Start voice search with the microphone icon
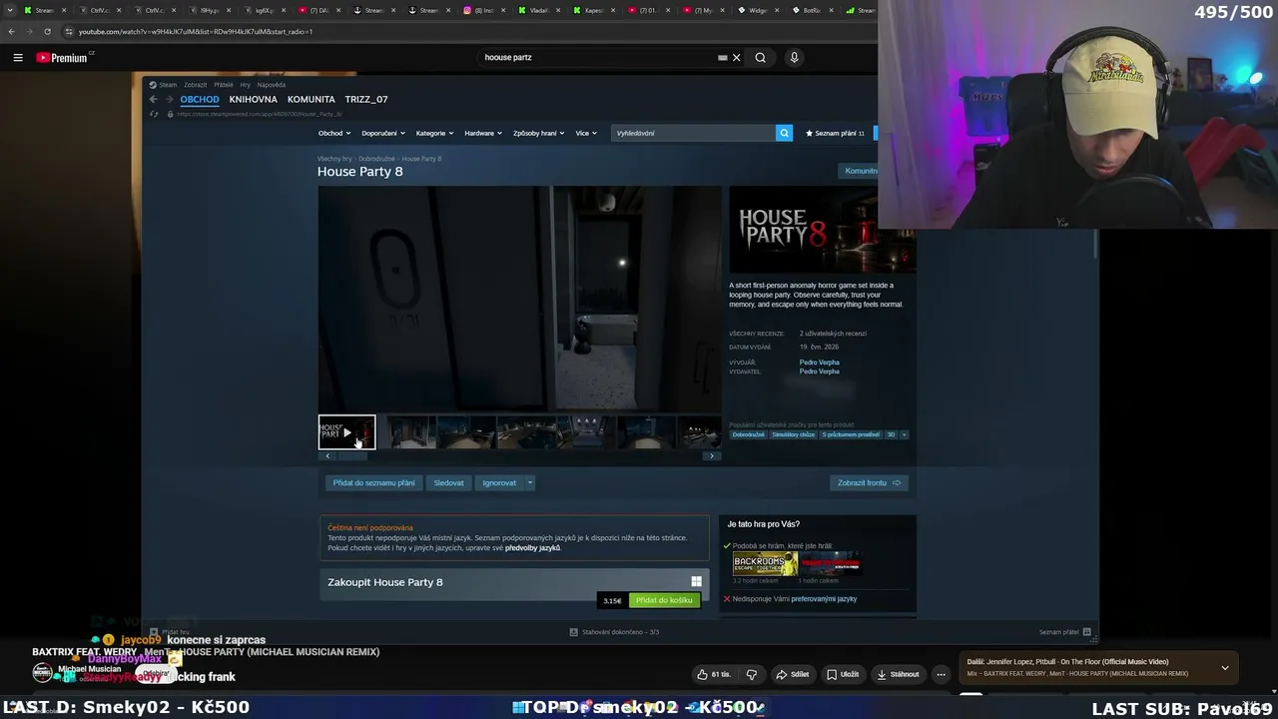Viewport: 1278px width, 719px height. click(x=795, y=58)
